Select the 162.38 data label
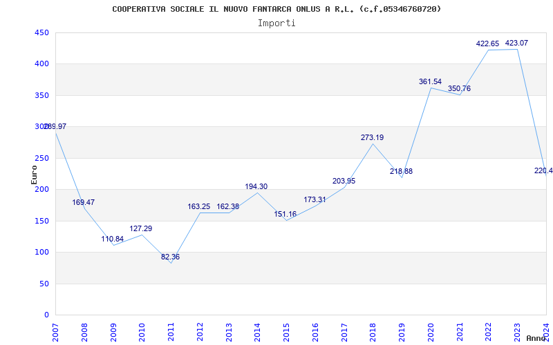This screenshot has width=553, height=345. click(x=228, y=206)
